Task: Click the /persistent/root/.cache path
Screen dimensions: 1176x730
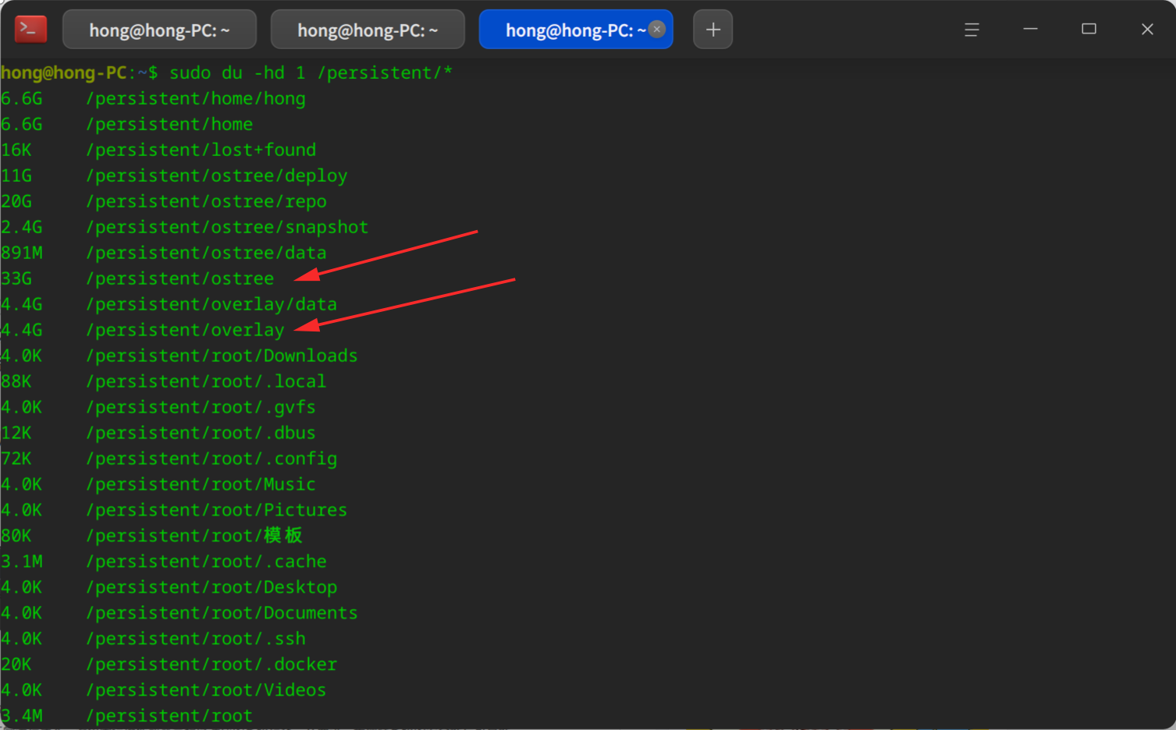Action: pos(206,562)
